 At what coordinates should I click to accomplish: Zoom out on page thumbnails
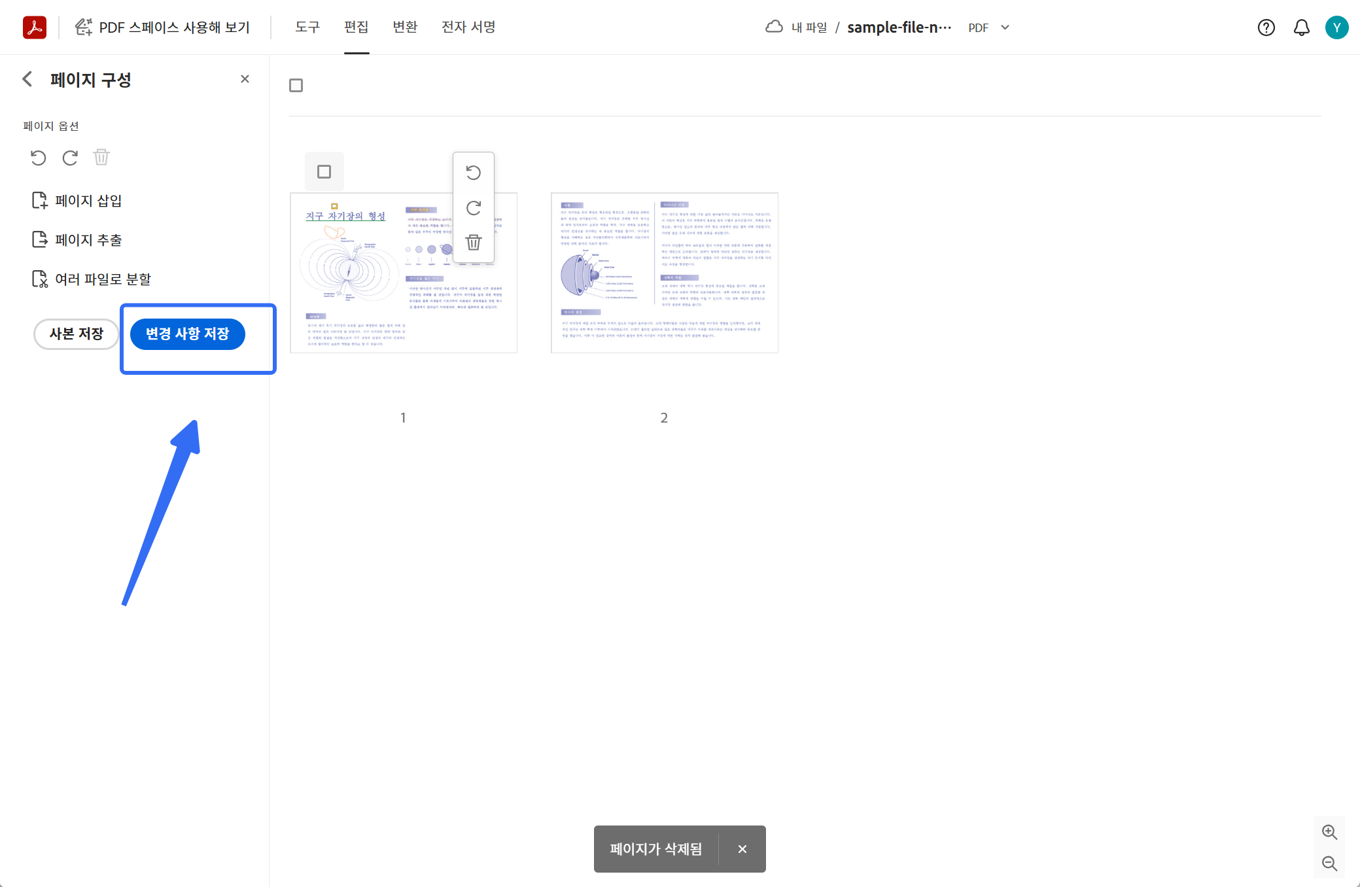point(1329,863)
